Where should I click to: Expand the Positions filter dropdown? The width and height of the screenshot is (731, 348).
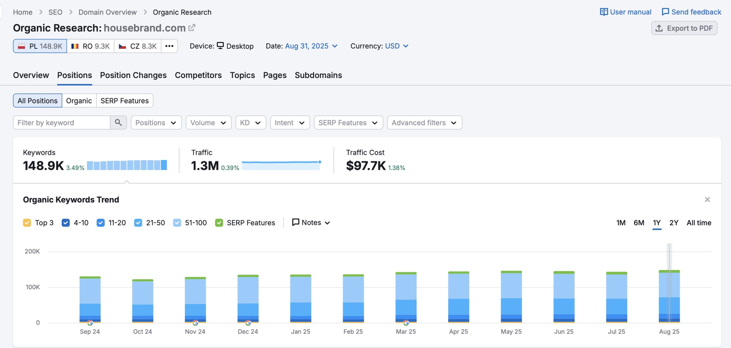[156, 123]
